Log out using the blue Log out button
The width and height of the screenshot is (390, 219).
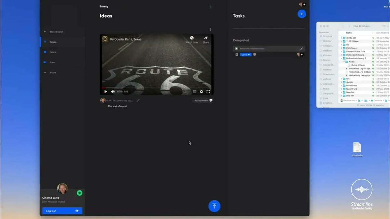pos(62,211)
